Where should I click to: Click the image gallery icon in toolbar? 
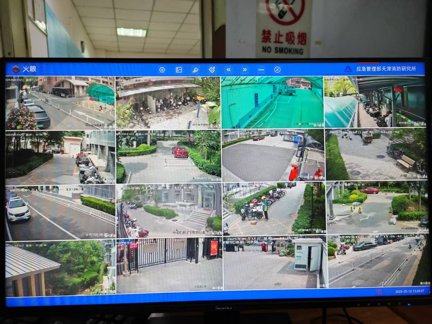(x=179, y=70)
